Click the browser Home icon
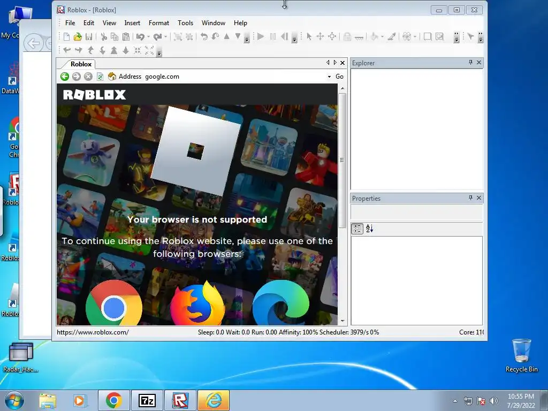This screenshot has height=411, width=548. point(112,77)
